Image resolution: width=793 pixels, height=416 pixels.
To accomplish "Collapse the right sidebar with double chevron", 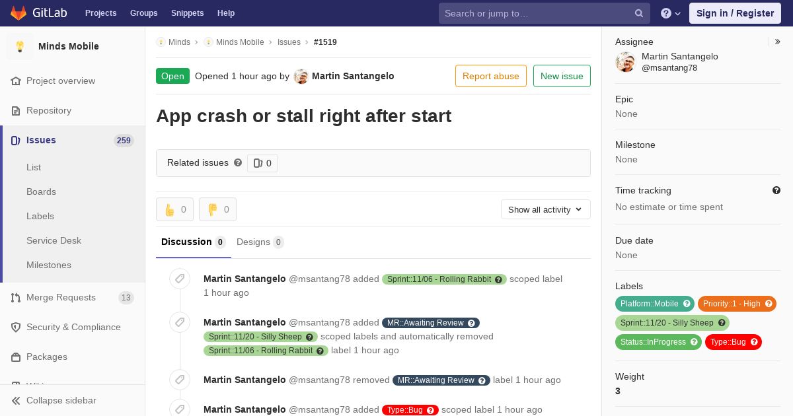I will pyautogui.click(x=778, y=42).
